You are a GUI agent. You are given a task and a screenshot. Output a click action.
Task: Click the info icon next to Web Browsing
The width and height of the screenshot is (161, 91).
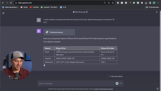[x=87, y=12]
